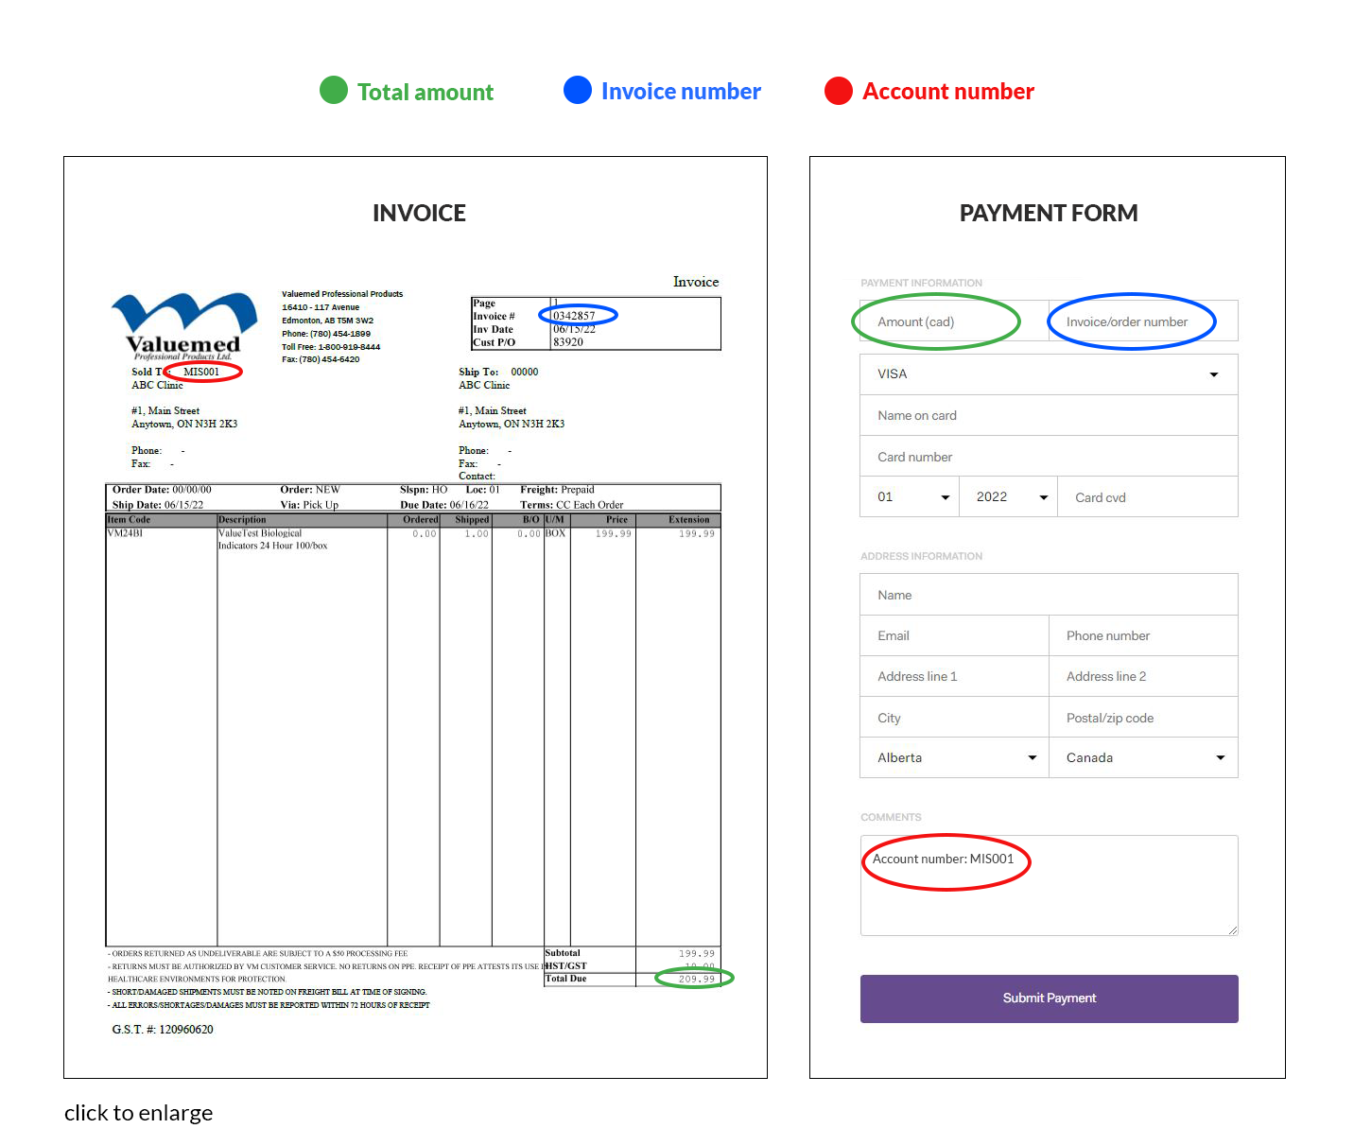This screenshot has height=1146, width=1354.
Task: Click the City input field
Action: click(x=953, y=718)
